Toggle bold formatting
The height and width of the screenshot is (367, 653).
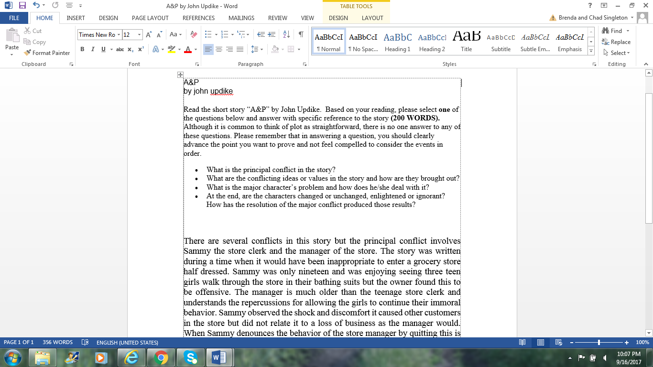[x=82, y=49]
